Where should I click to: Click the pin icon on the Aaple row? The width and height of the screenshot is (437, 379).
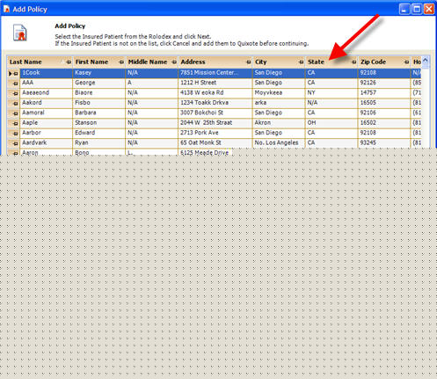(x=16, y=123)
